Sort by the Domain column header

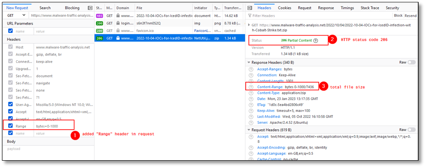click(x=125, y=8)
